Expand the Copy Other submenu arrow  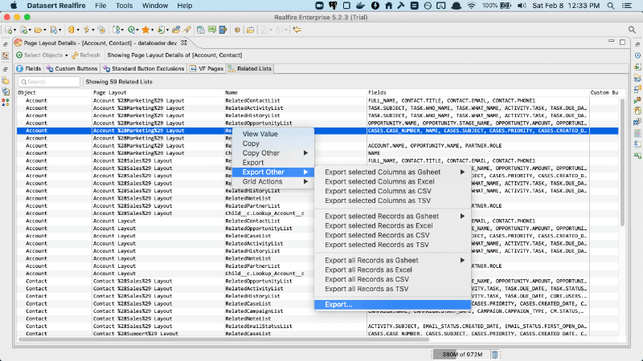click(x=305, y=153)
